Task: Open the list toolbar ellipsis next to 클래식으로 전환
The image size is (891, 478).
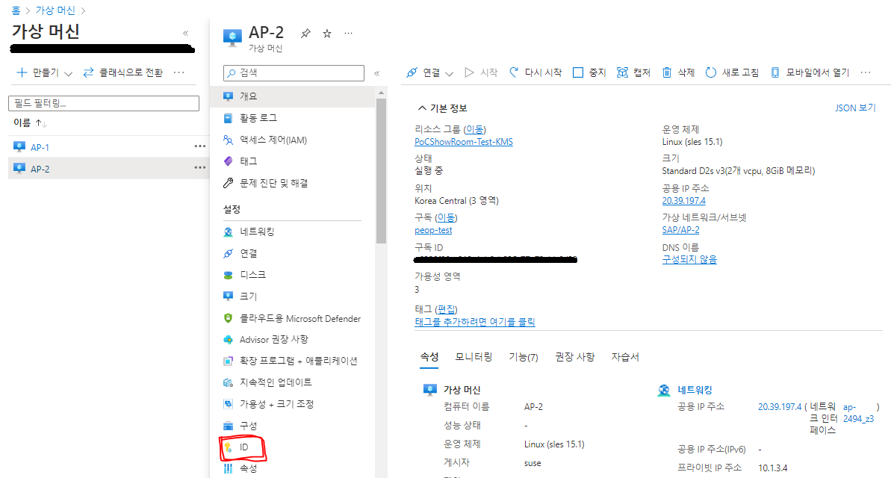Action: (179, 72)
